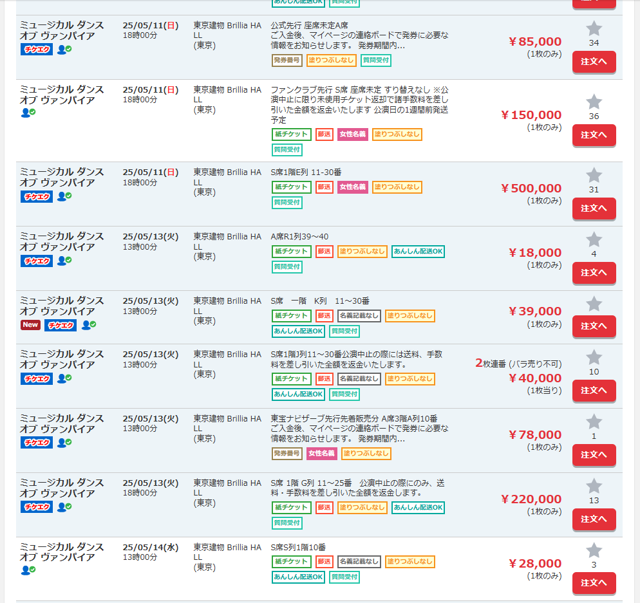Open the ¥28,000 listing title link
The width and height of the screenshot is (640, 603).
(62, 552)
